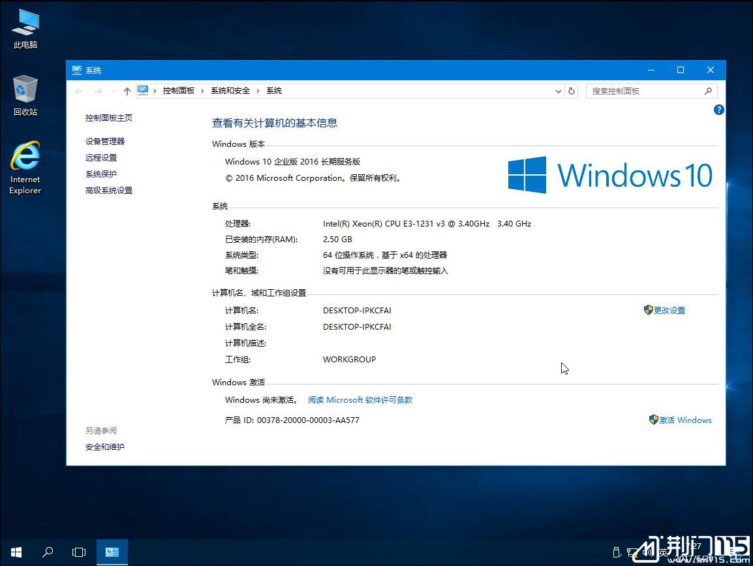Go to 控制面板 breadcrumb
The height and width of the screenshot is (566, 753).
click(179, 91)
